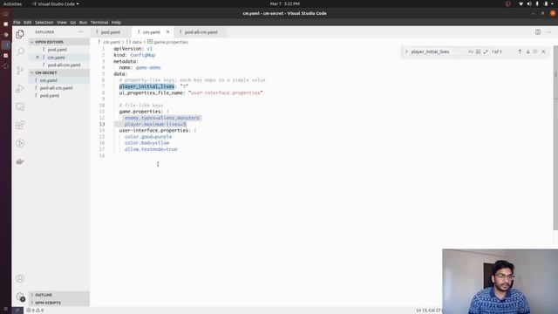Viewport: 558px width, 314px height.
Task: Click the user-interface.properties key on line 14
Action: point(153,130)
